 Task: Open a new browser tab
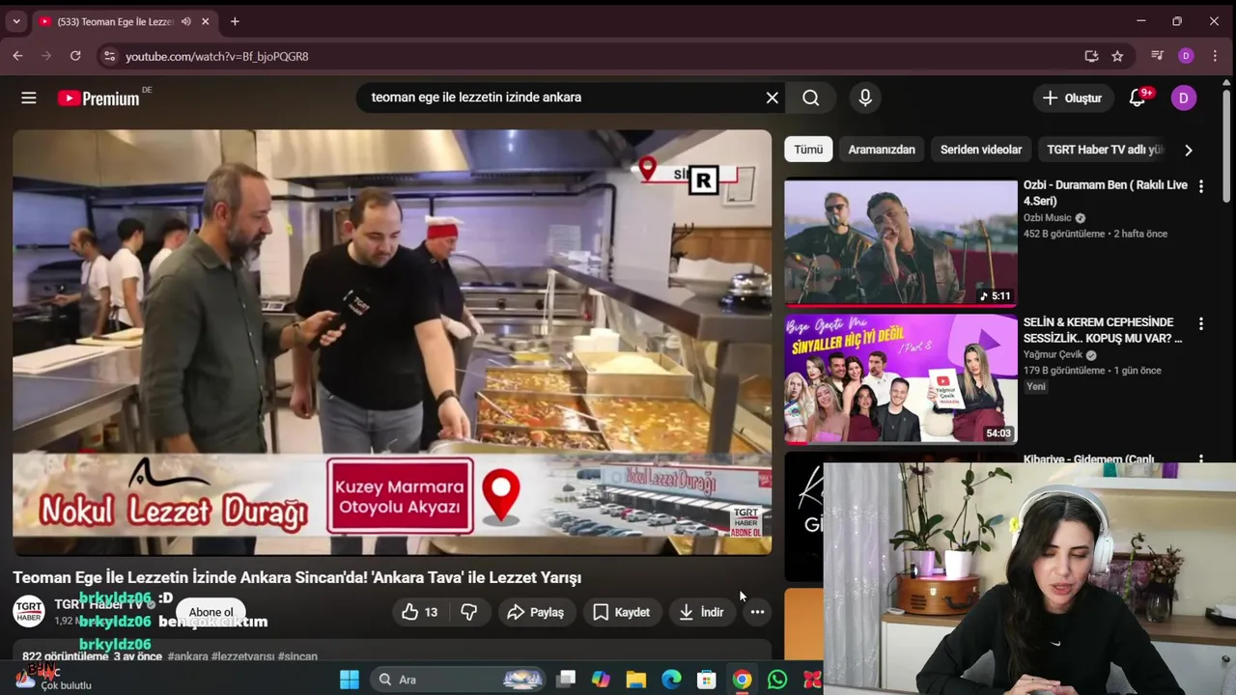235,21
